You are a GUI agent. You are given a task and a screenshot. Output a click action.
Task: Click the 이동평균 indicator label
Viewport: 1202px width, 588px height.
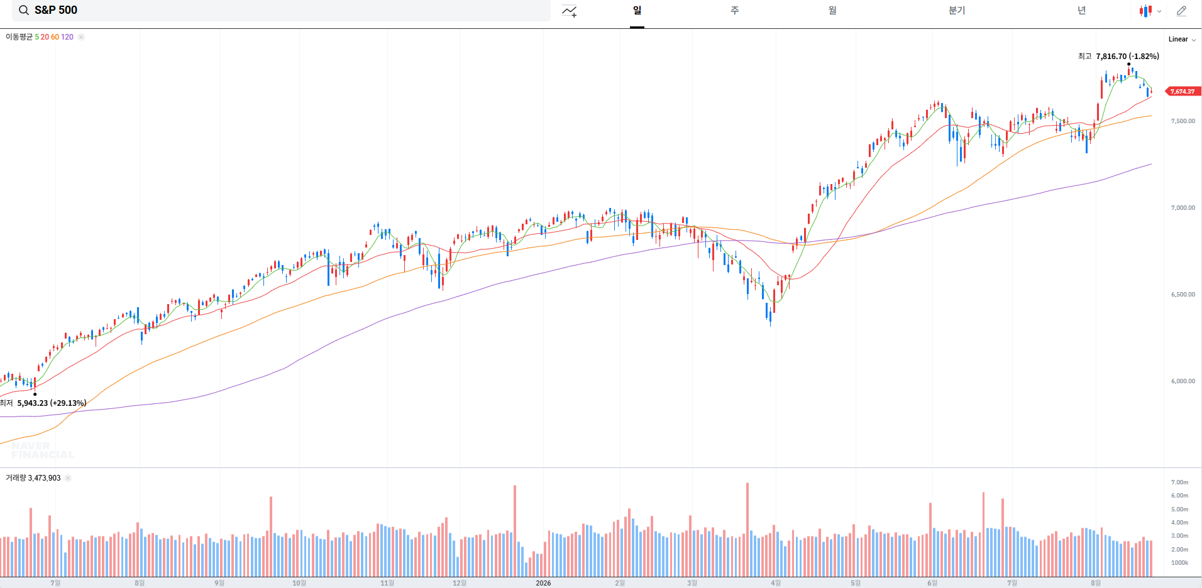pos(19,37)
